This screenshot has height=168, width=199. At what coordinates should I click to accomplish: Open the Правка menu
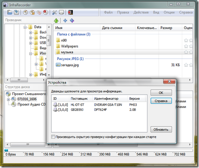pos(123,13)
